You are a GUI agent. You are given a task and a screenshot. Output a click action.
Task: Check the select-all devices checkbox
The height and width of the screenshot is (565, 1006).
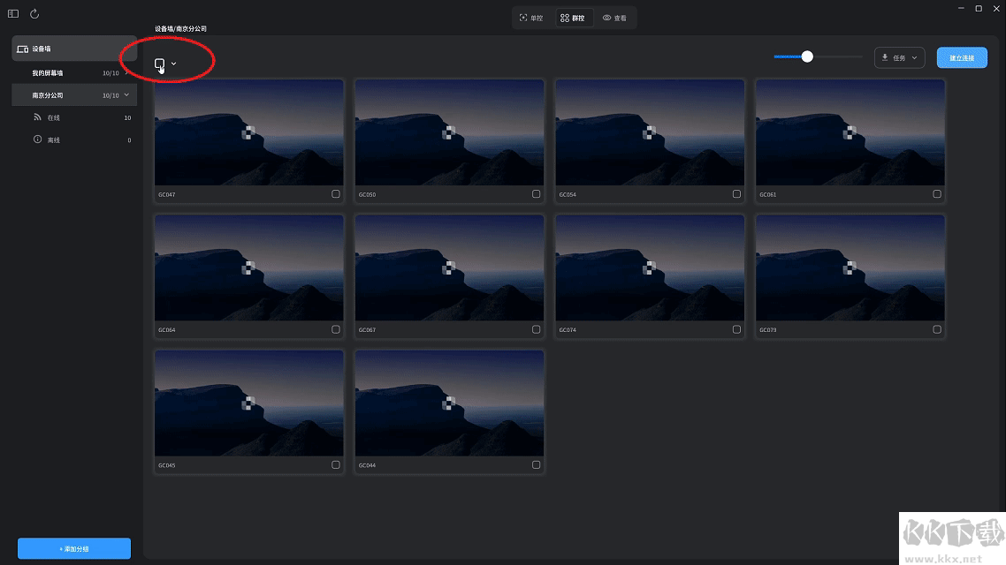[x=159, y=64]
